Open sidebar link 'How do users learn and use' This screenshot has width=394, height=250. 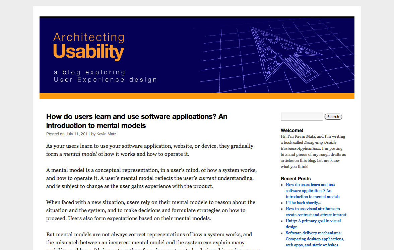click(310, 185)
